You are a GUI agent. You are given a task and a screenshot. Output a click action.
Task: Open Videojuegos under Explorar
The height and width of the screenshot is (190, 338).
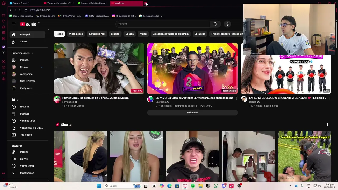coord(27,166)
